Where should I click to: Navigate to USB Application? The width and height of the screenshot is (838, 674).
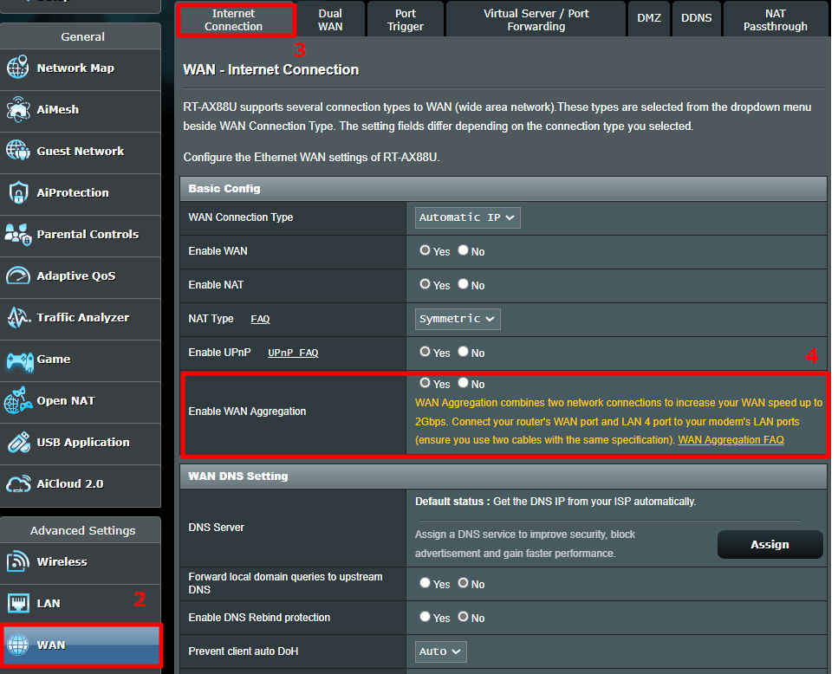tap(83, 442)
